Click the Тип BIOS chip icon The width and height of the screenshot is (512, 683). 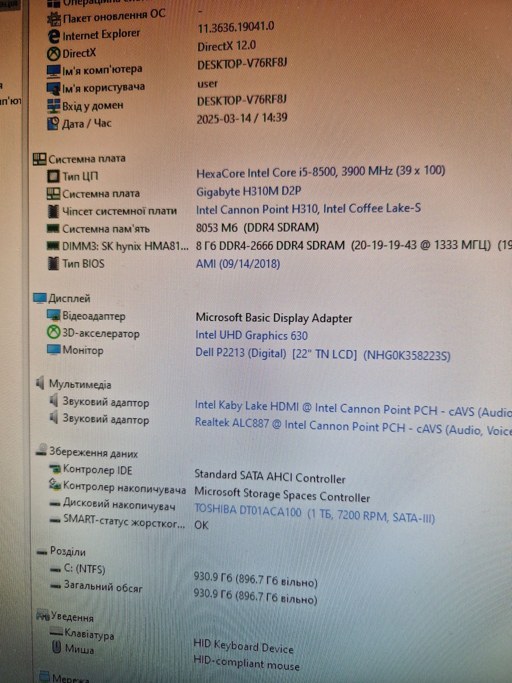point(53,263)
